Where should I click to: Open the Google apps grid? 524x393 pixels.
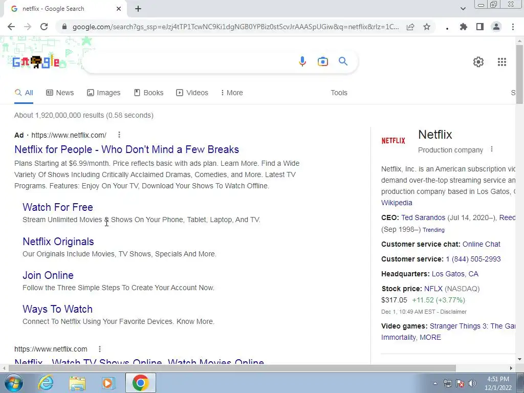pos(502,62)
